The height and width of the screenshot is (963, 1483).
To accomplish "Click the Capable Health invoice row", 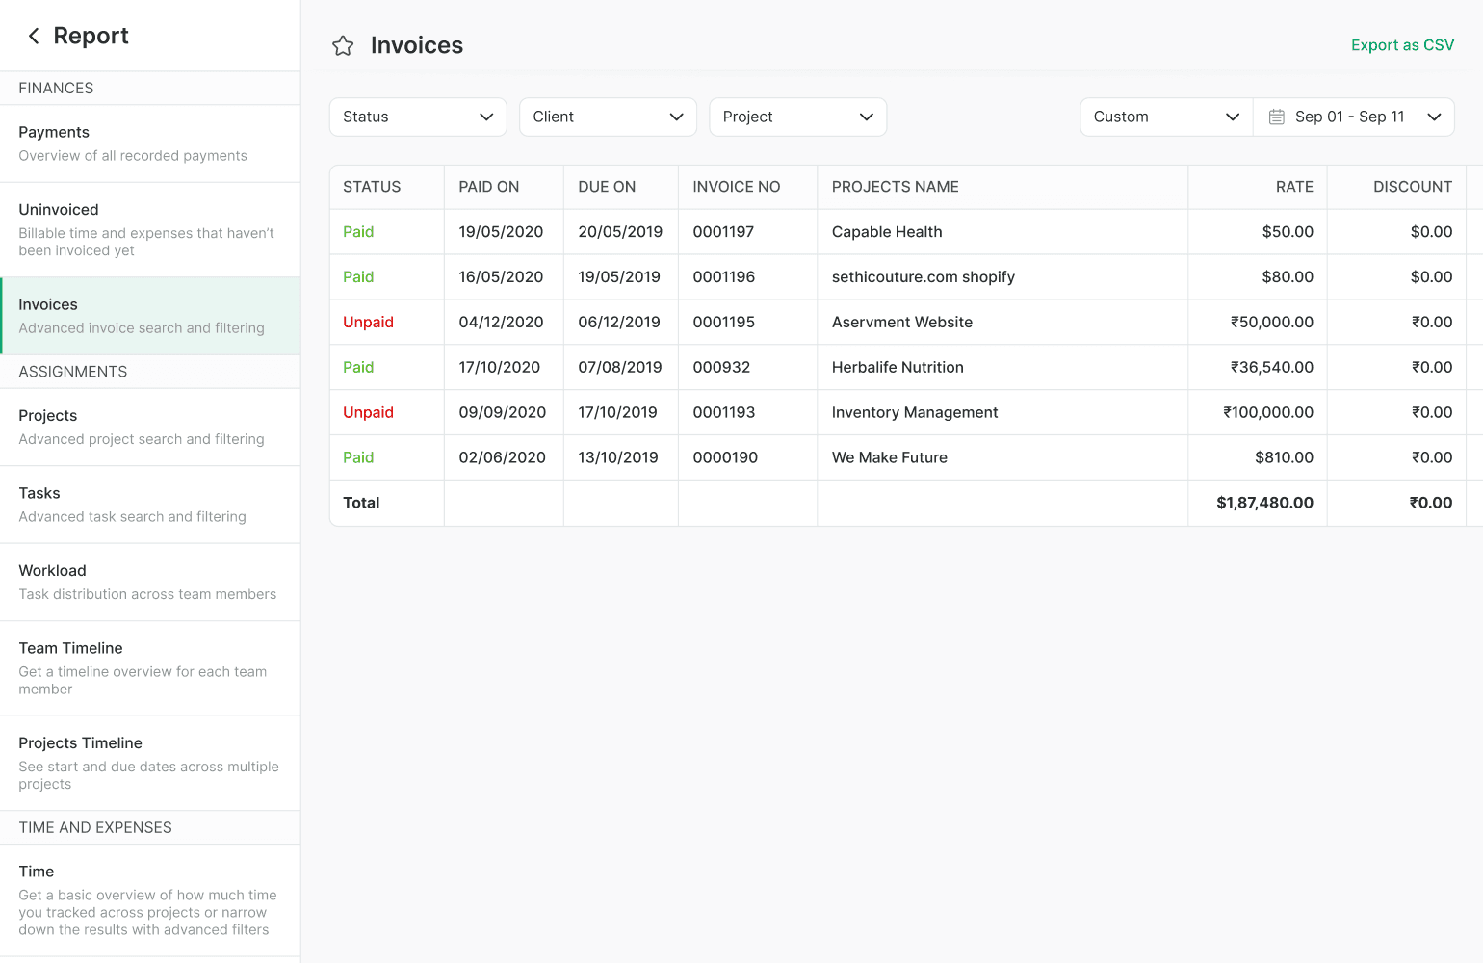I will click(x=886, y=232).
